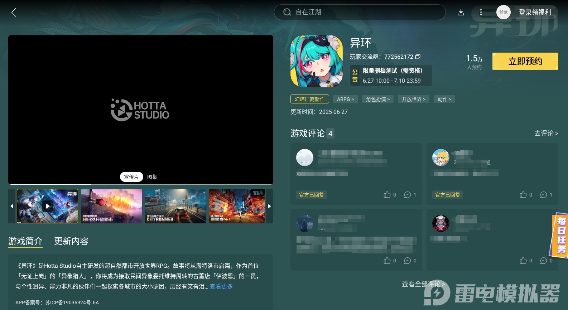Click second reviewer's blonde cartoon avatar
The height and width of the screenshot is (310, 568).
coord(441,158)
